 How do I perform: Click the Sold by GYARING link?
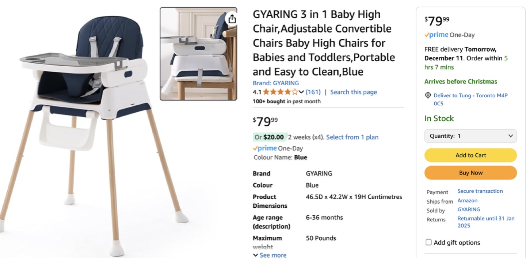click(469, 210)
